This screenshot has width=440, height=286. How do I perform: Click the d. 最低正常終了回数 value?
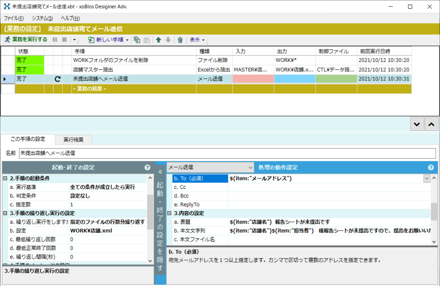coord(108,248)
